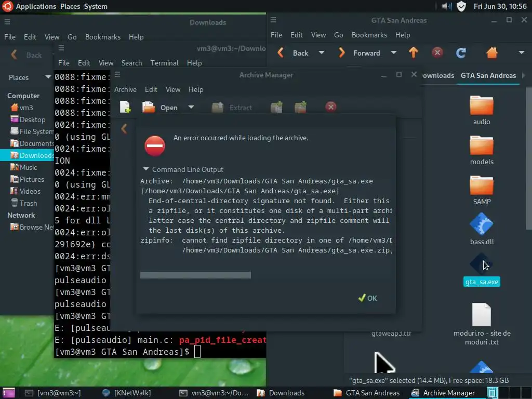Click the add files icon in Archive Manager
The image size is (532, 399).
tap(276, 107)
